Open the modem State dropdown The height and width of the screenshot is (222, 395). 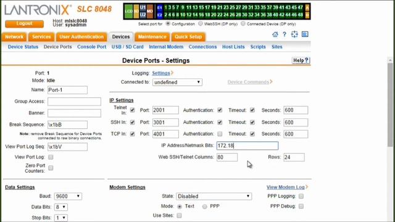[214, 196]
